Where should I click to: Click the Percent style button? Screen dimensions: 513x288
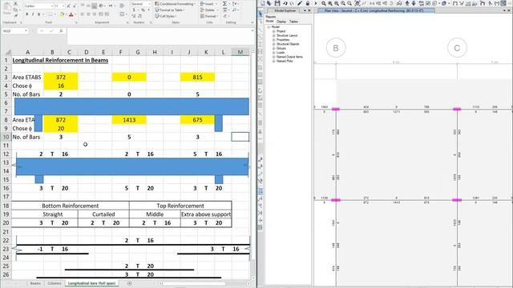[143, 10]
